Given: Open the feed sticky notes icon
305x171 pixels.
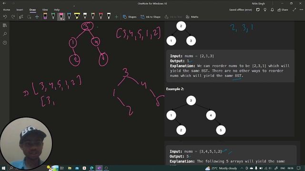Looking at the screenshot, I should coord(258,9).
